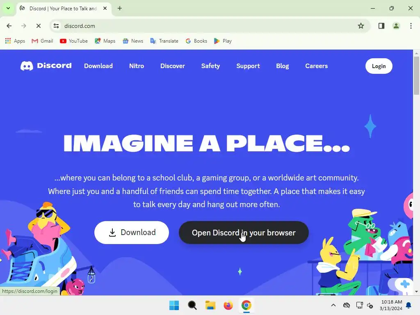Open the Chrome side panel icon
This screenshot has width=420, height=315.
pyautogui.click(x=381, y=26)
